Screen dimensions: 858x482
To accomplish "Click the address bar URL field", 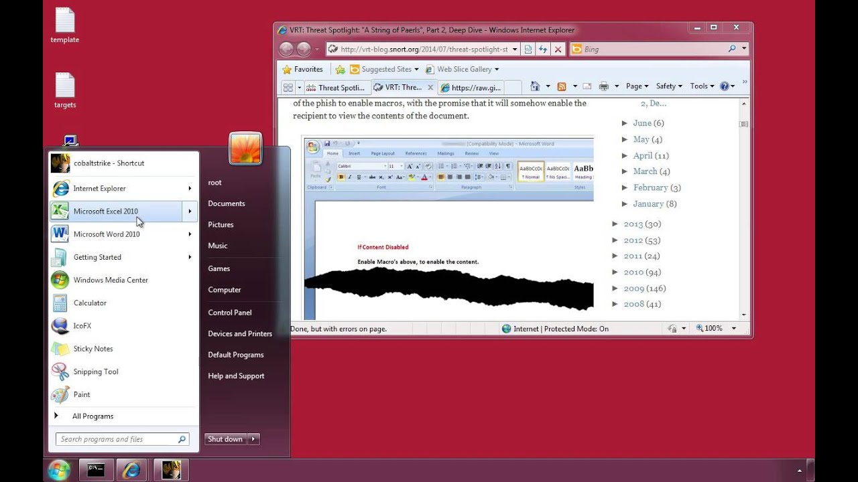I will (422, 49).
